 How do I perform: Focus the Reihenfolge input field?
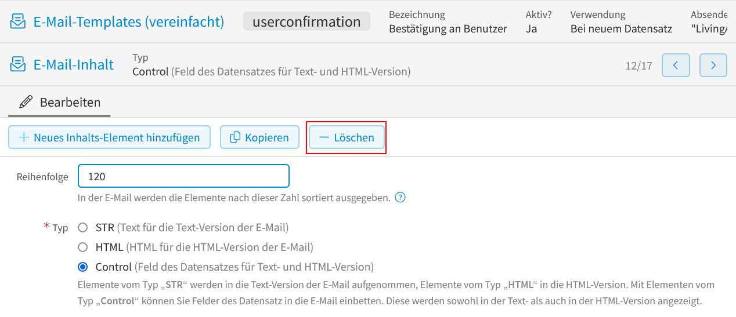coord(183,176)
